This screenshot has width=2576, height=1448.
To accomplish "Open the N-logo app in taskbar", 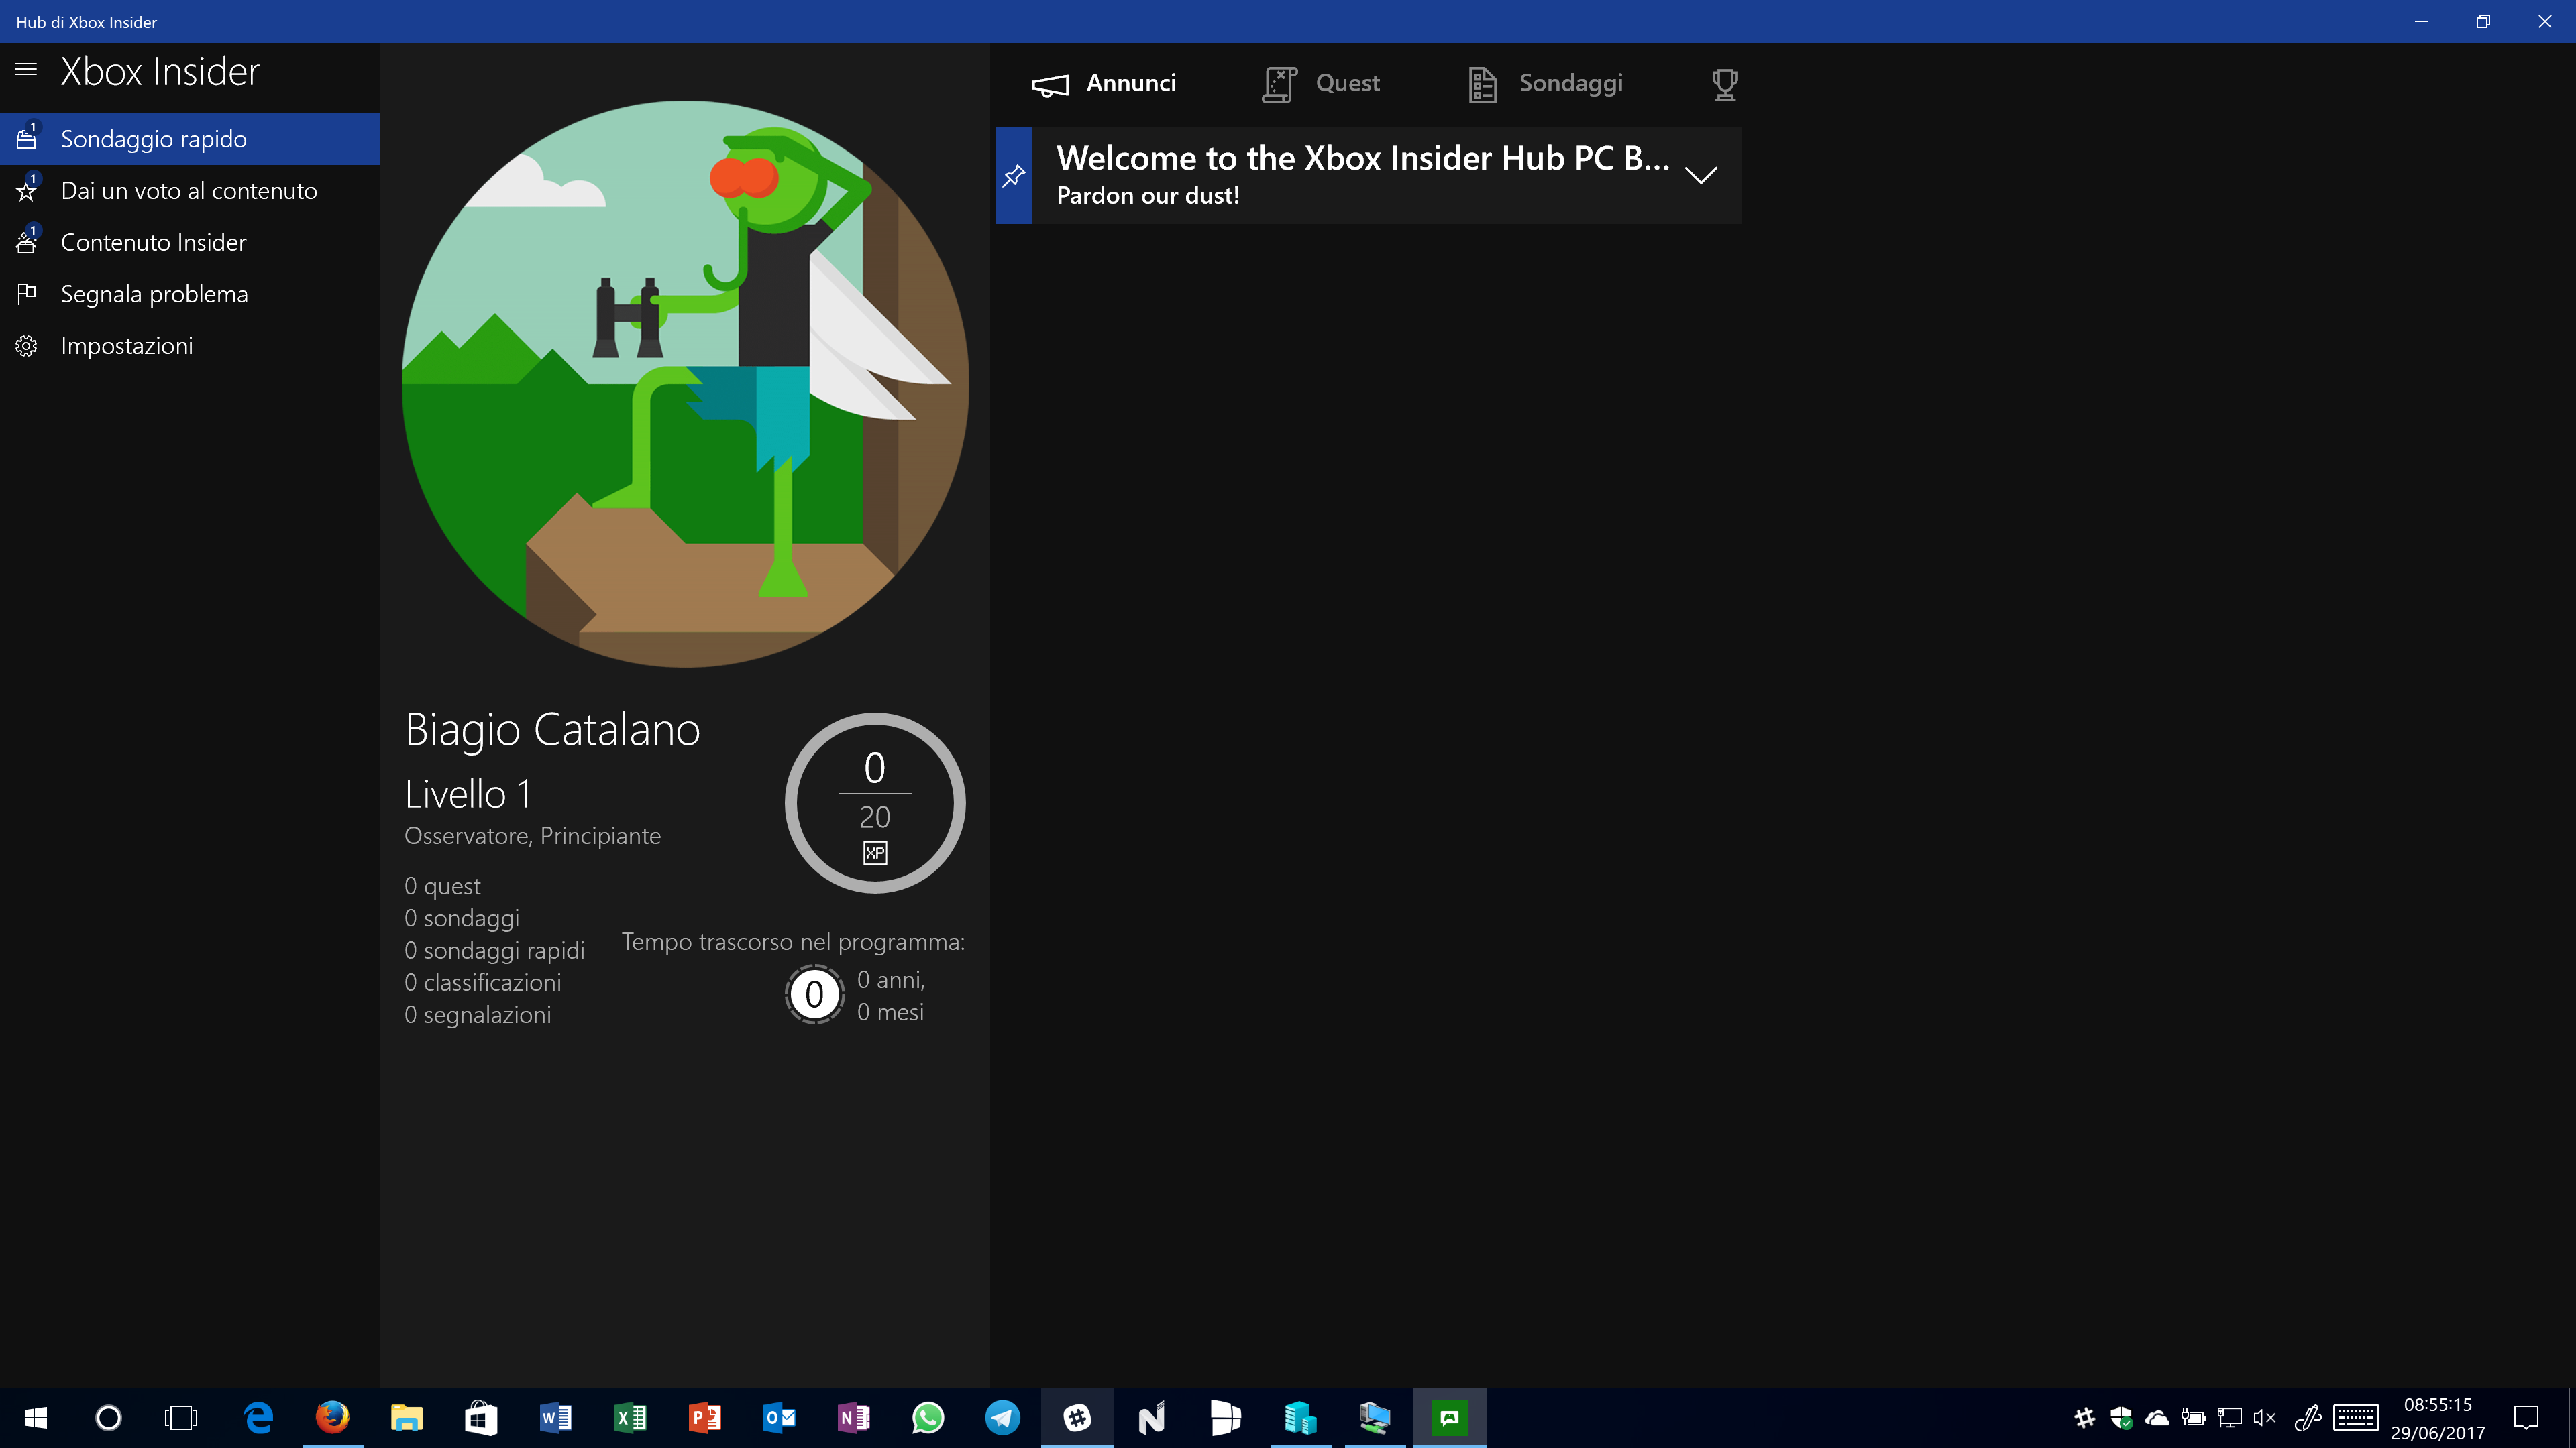I will tap(1151, 1417).
